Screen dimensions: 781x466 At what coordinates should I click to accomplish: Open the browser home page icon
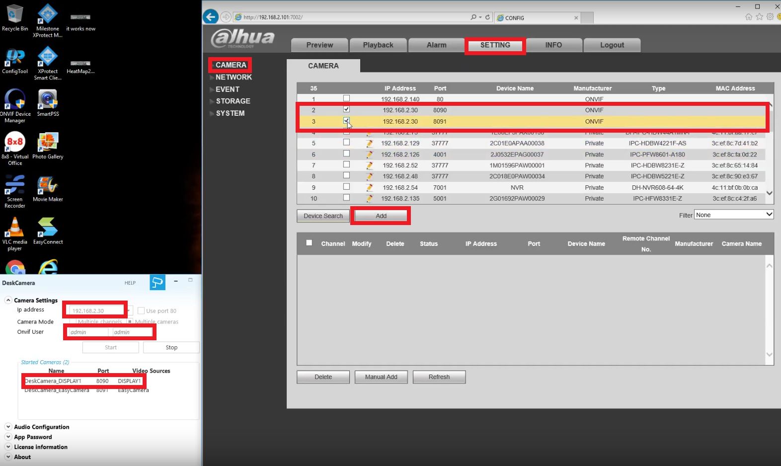click(749, 17)
